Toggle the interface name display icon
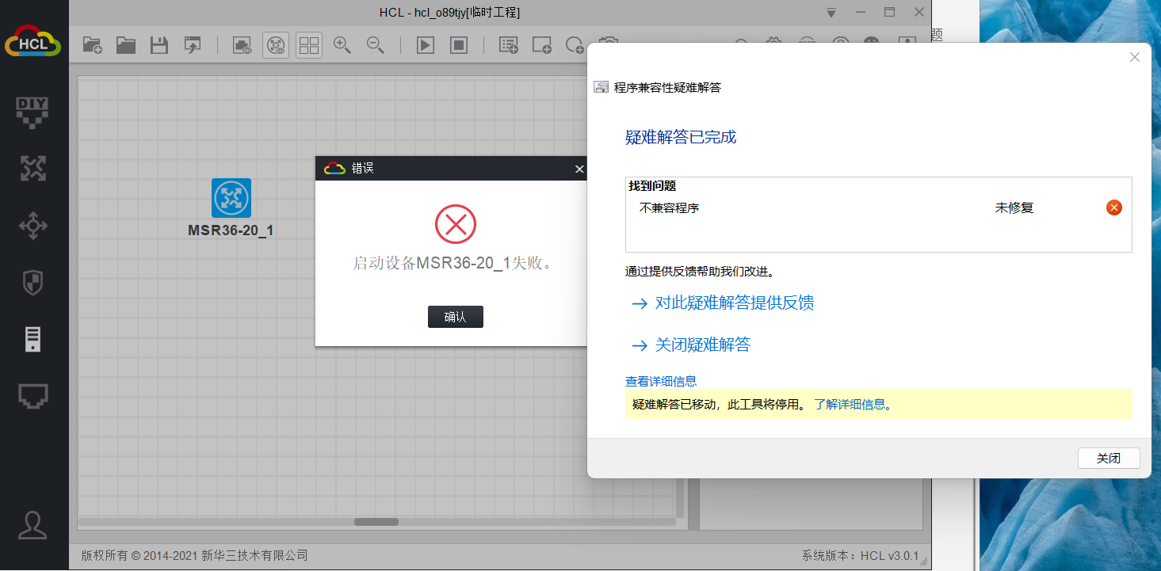The height and width of the screenshot is (571, 1161). click(243, 45)
